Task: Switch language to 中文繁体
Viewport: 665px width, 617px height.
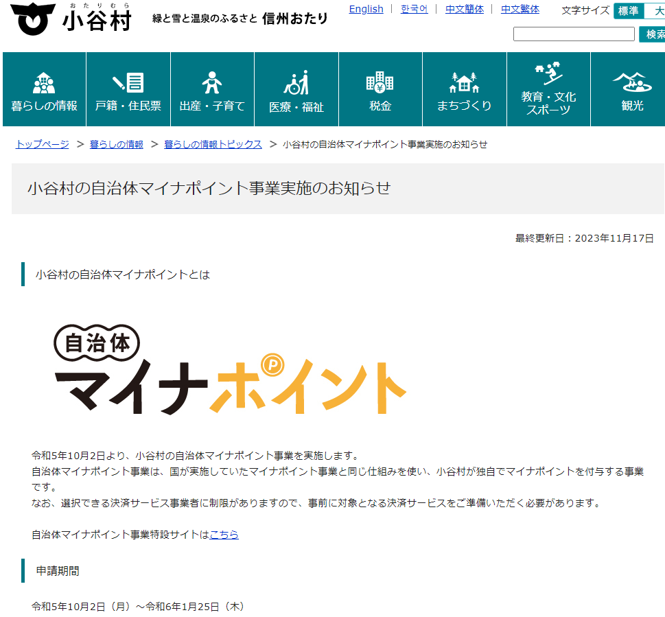Action: 520,9
